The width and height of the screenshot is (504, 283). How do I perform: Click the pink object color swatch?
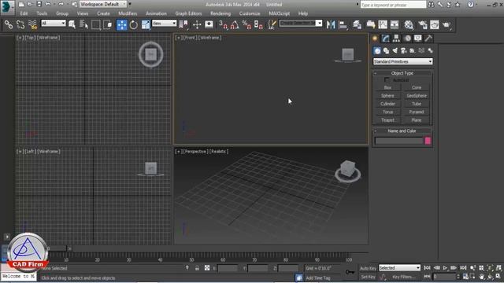(x=428, y=141)
